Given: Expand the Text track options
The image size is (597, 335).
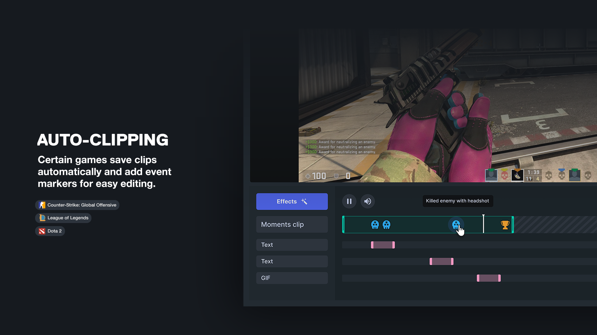Looking at the screenshot, I should click(x=292, y=244).
